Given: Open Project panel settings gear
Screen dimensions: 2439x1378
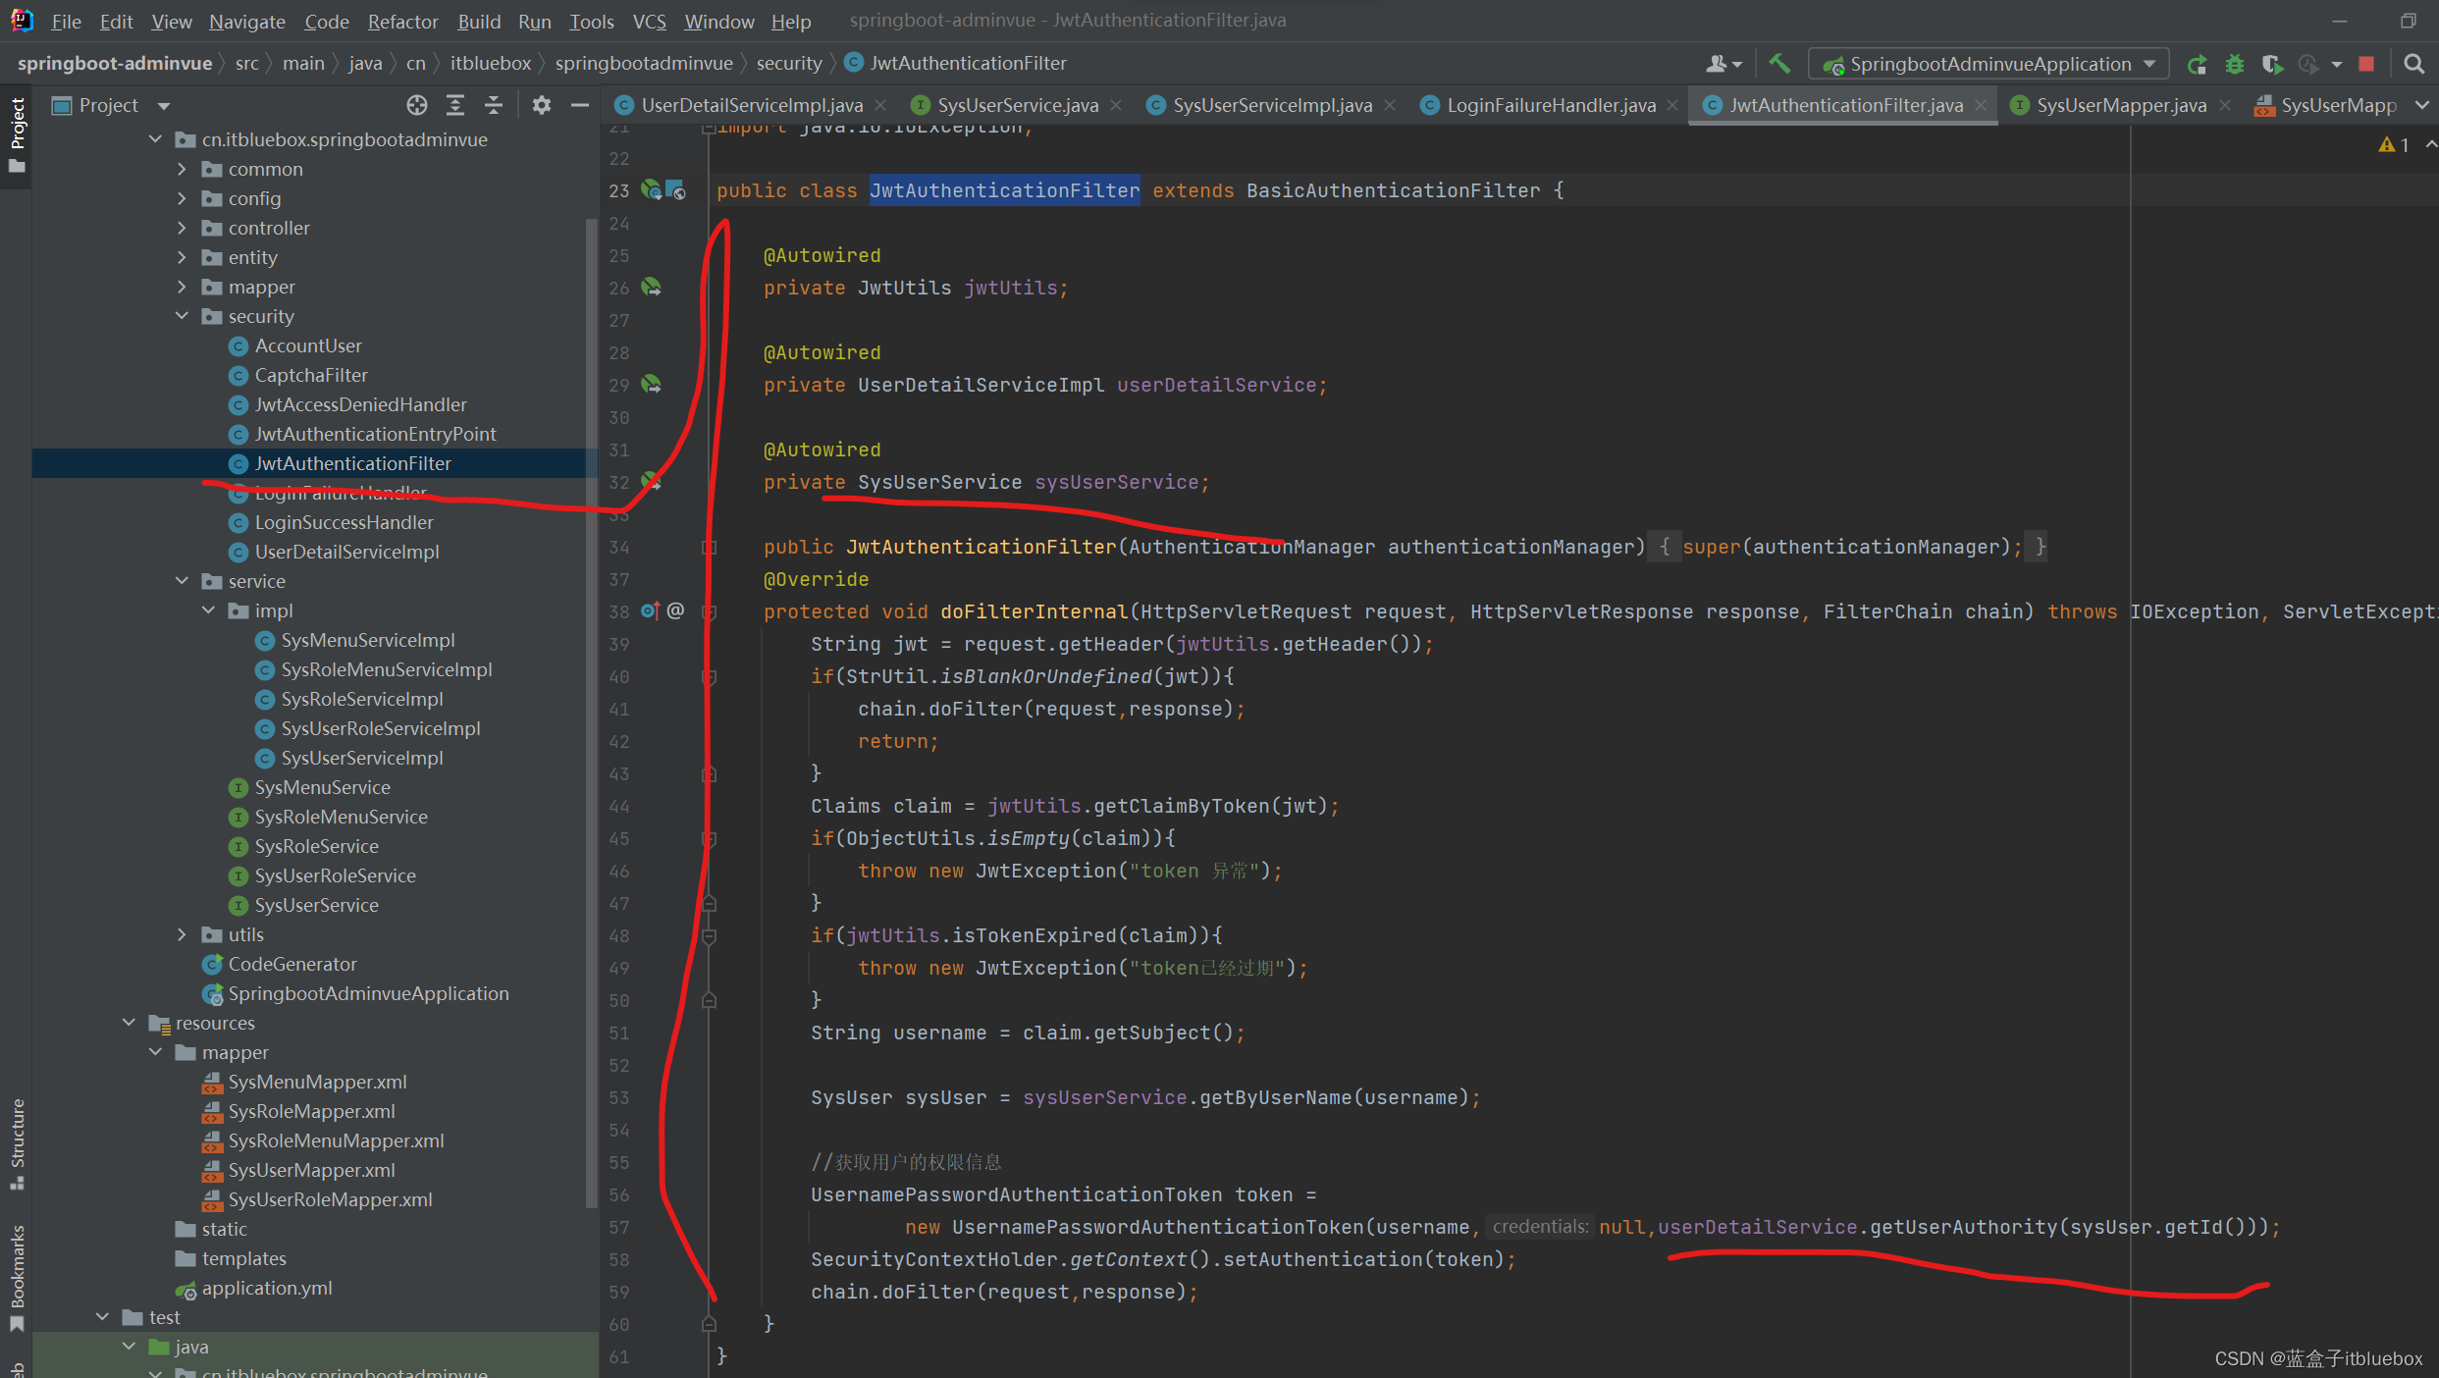Looking at the screenshot, I should click(x=541, y=105).
